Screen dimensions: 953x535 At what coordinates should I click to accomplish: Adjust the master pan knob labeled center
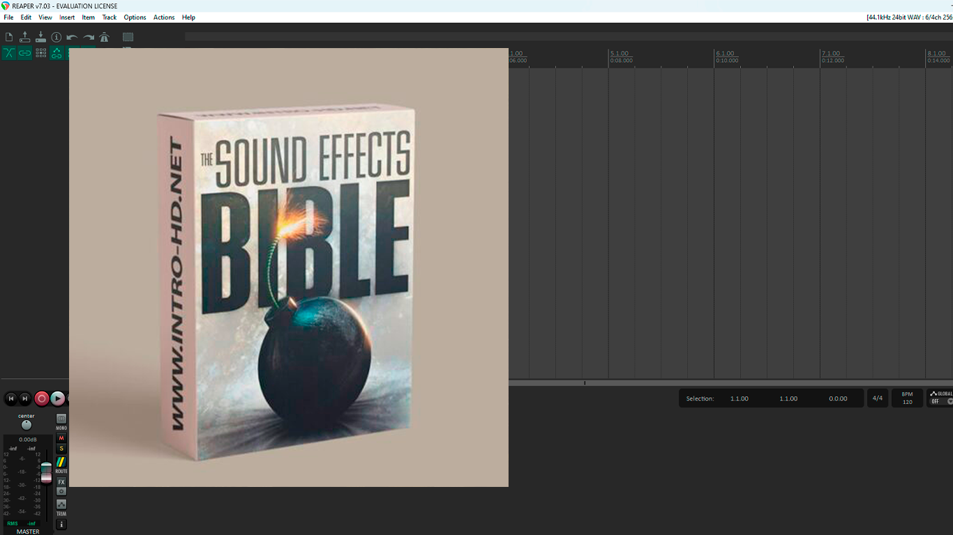click(x=27, y=425)
